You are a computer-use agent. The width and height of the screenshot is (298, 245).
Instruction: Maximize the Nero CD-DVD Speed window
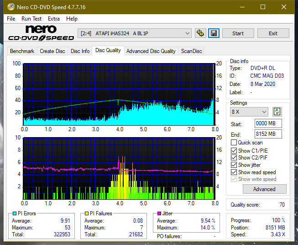[263, 7]
